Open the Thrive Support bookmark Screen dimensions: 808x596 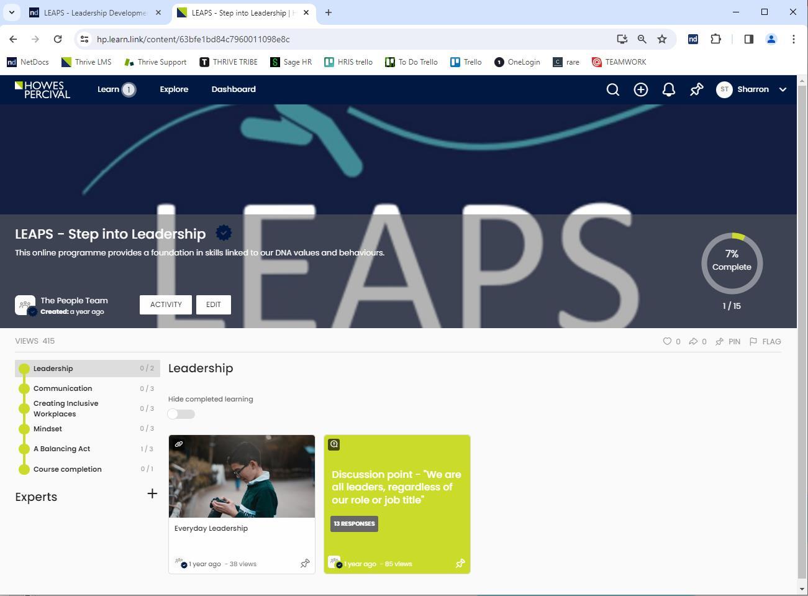tap(155, 62)
